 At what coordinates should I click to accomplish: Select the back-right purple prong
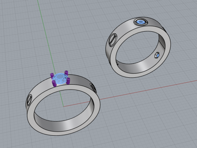coord(66,73)
